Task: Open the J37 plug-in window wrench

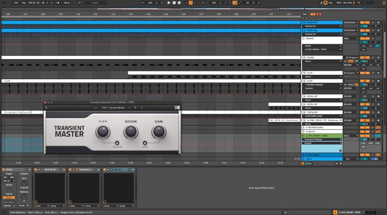Action: click(x=112, y=170)
